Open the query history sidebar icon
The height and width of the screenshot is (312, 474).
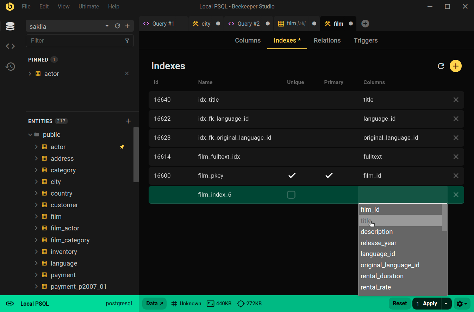tap(10, 66)
